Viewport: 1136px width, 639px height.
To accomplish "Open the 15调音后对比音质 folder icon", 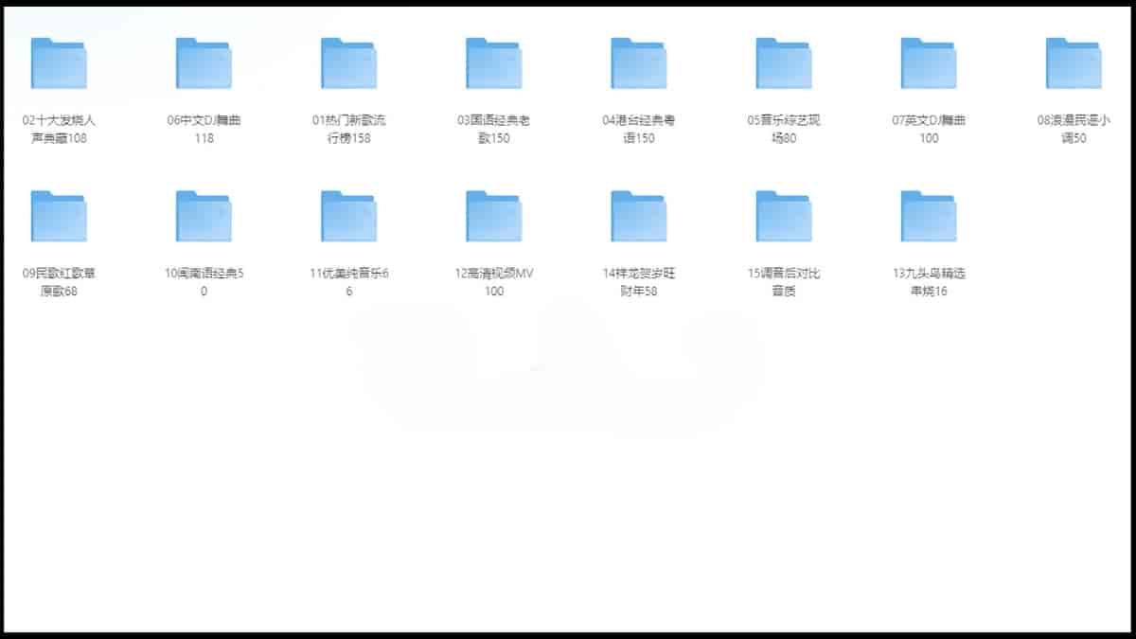I will (x=783, y=217).
